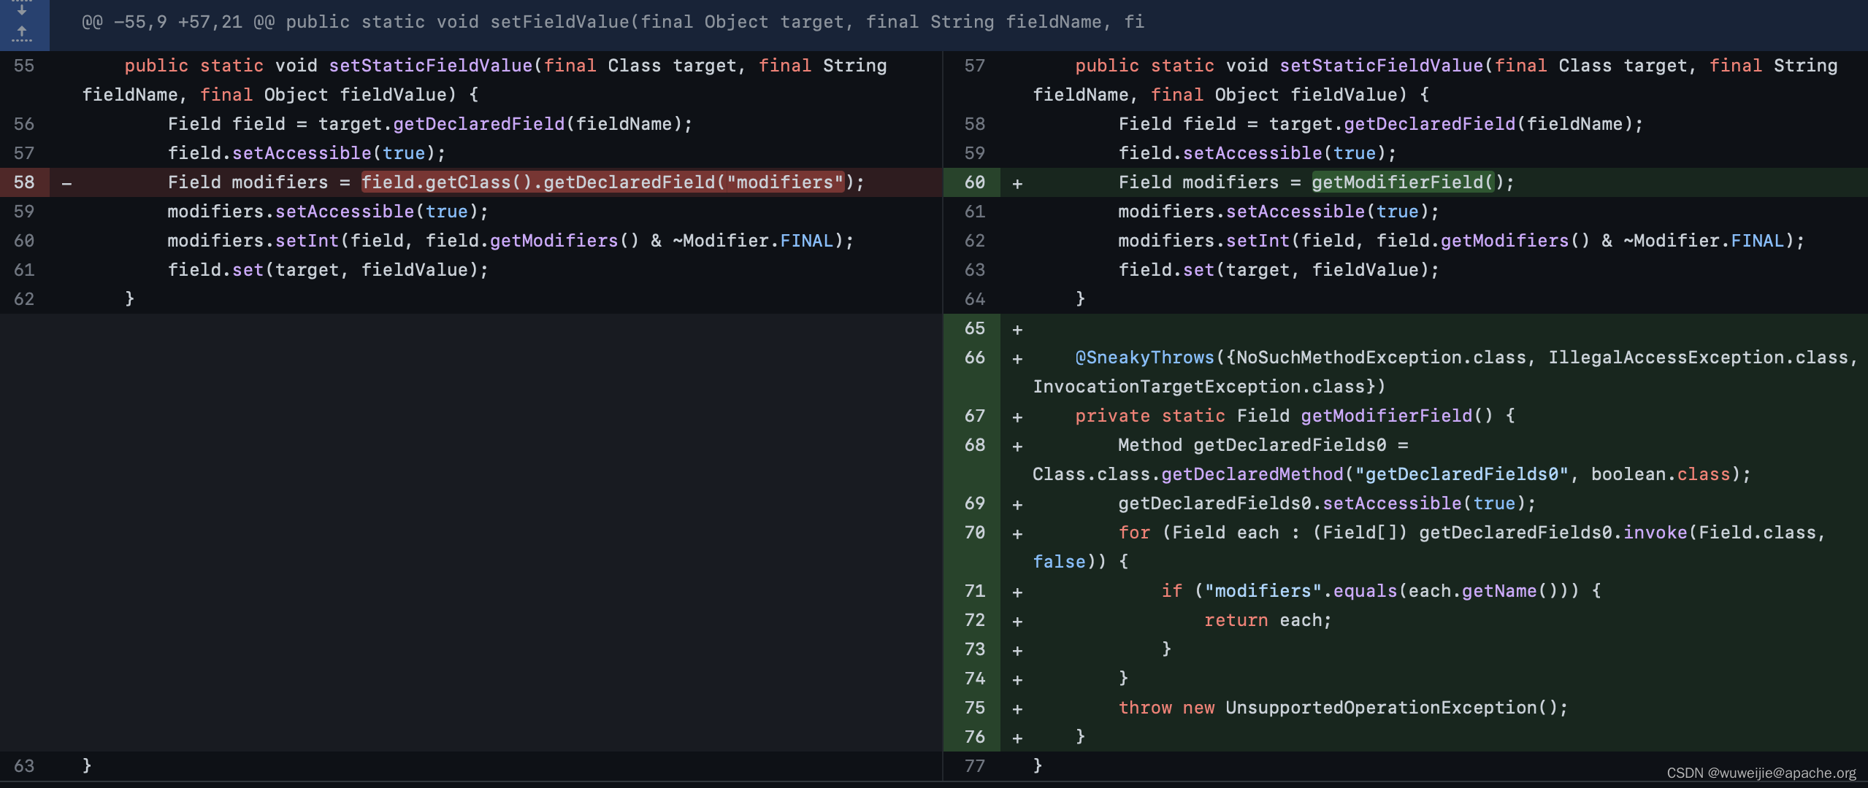Screen dimensions: 1868x788
Task: Click the CSDN @wuweijie@apache.org watermark
Action: (x=1761, y=773)
